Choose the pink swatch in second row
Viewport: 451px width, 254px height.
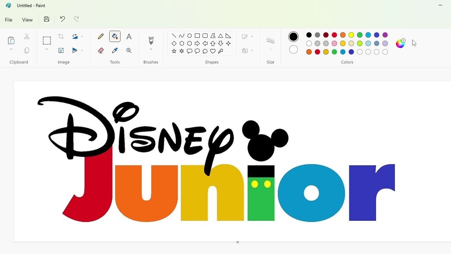(334, 43)
